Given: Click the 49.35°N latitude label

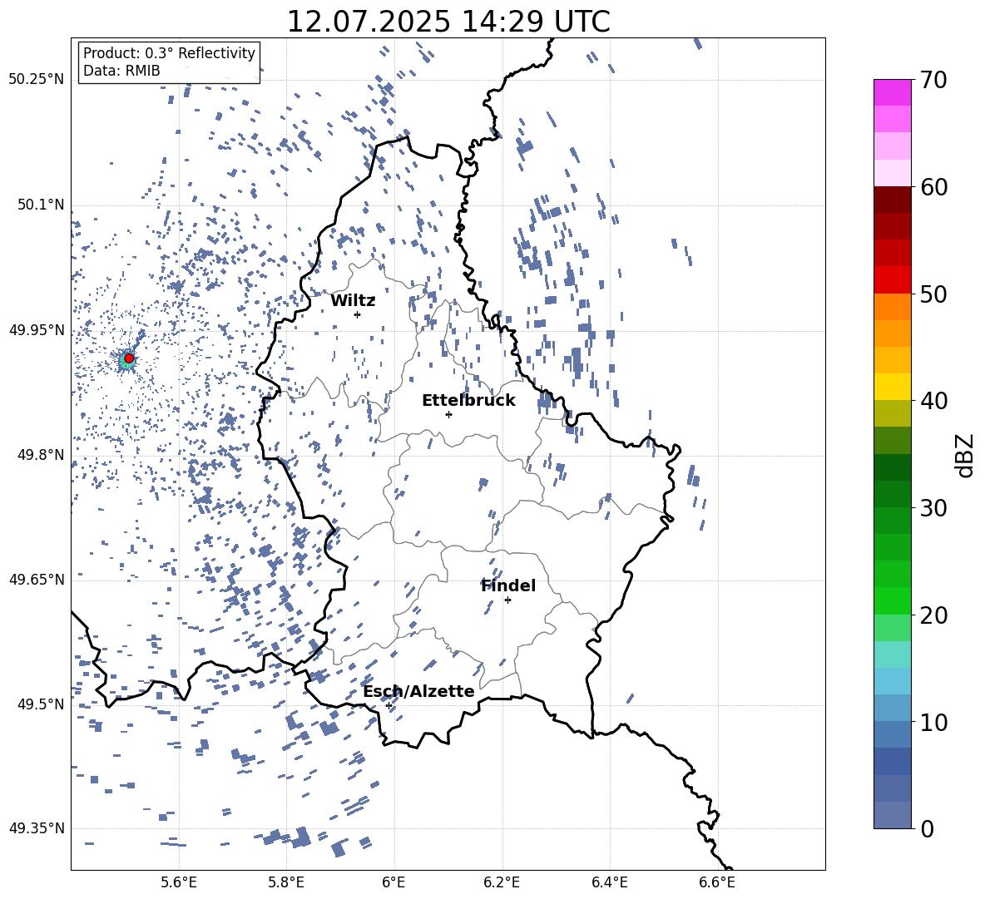Looking at the screenshot, I should pyautogui.click(x=37, y=828).
